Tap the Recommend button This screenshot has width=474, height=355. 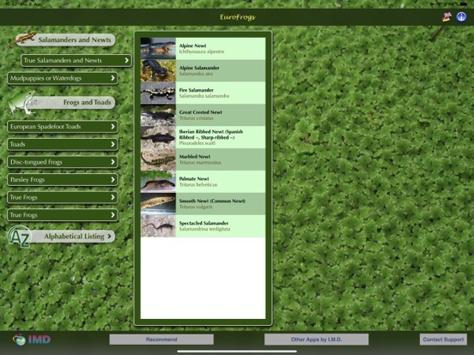[x=161, y=340]
